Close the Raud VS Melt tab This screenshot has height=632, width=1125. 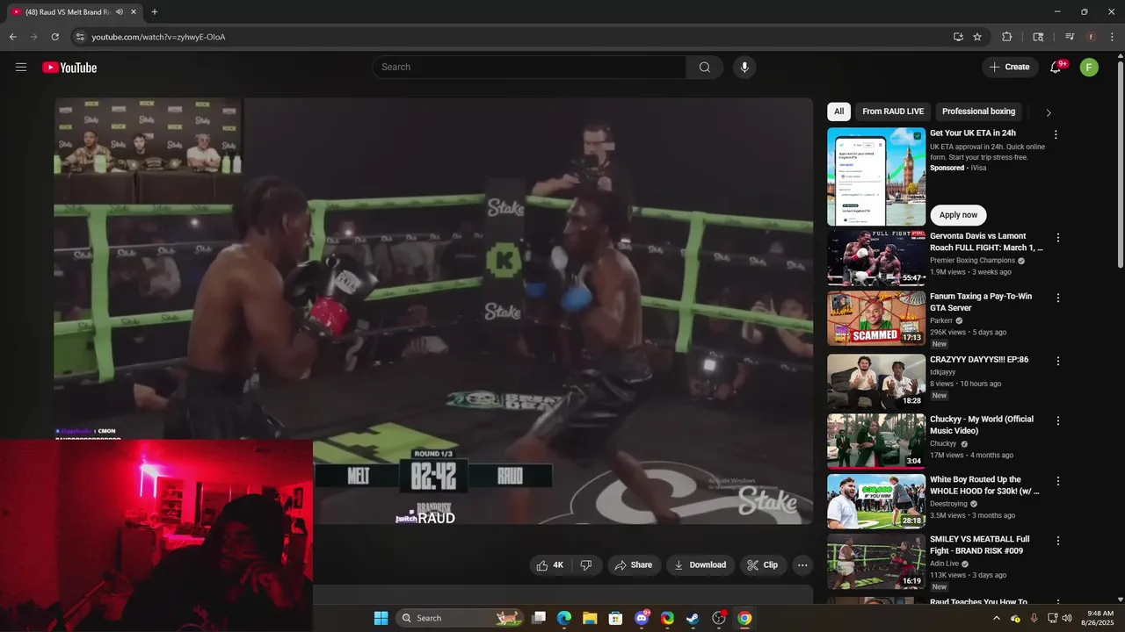pyautogui.click(x=133, y=12)
